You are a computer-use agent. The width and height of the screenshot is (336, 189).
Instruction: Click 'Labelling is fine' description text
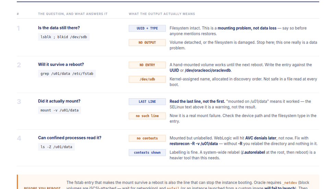tap(183, 152)
